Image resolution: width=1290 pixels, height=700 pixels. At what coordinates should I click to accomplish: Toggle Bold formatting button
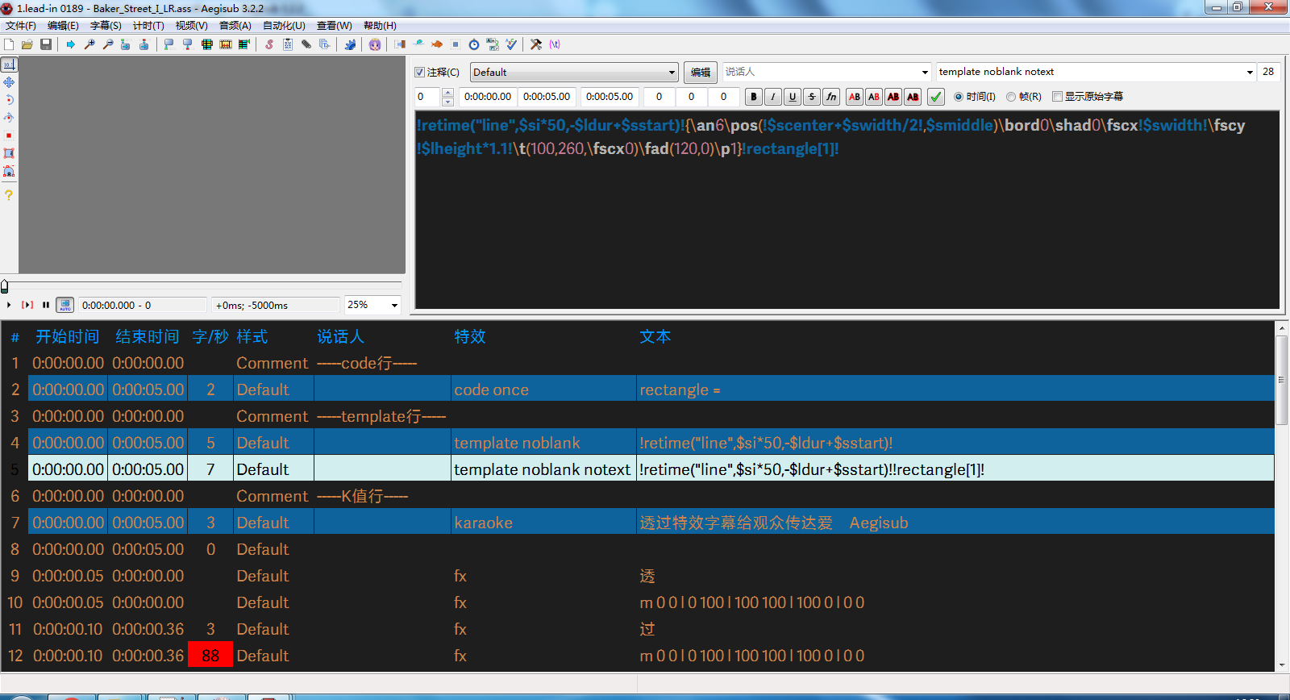point(754,97)
